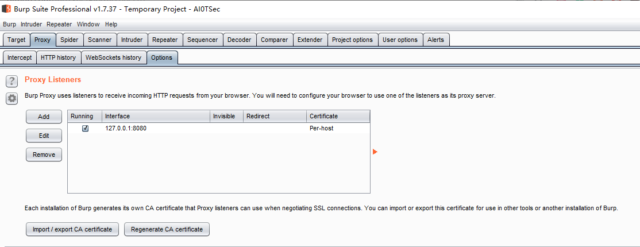Click the Add listener button
The image size is (640, 247).
tap(44, 117)
